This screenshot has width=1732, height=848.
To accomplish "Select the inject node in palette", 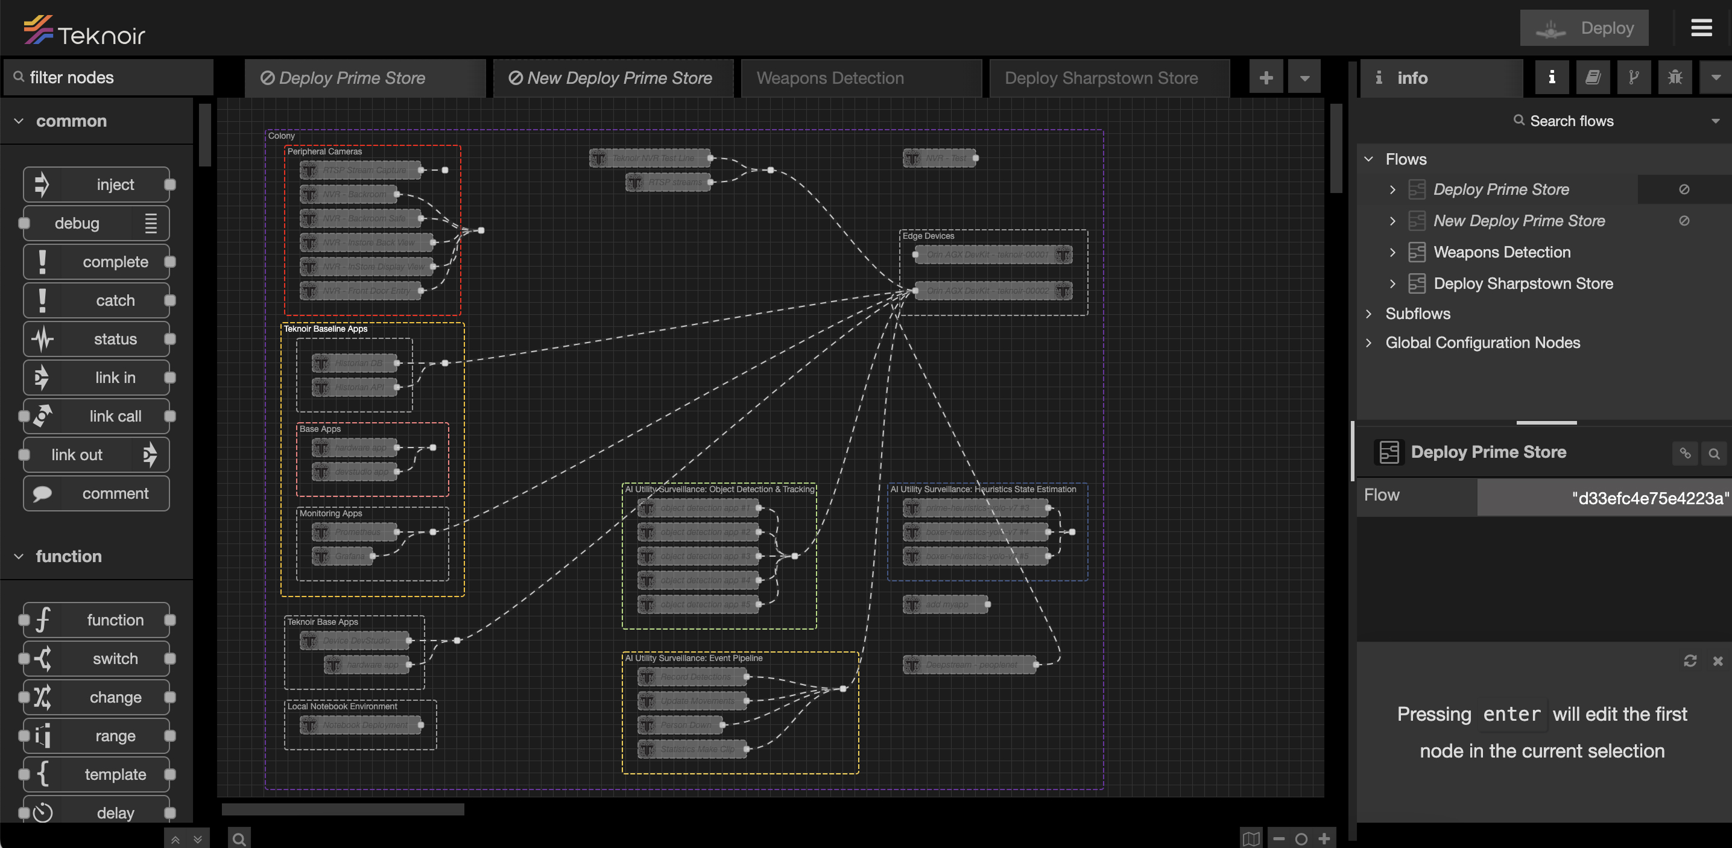I will (x=96, y=185).
